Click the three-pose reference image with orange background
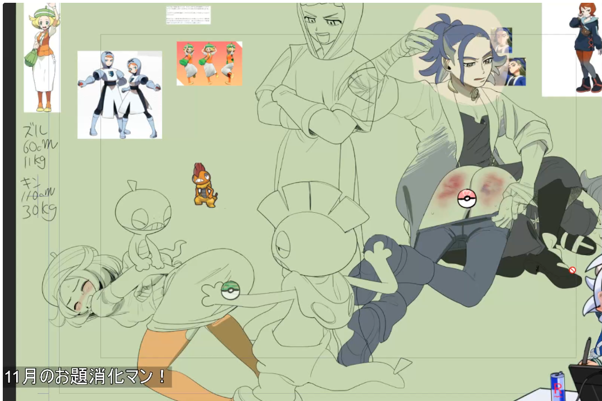Viewport: 602px width, 401px height. pyautogui.click(x=209, y=63)
